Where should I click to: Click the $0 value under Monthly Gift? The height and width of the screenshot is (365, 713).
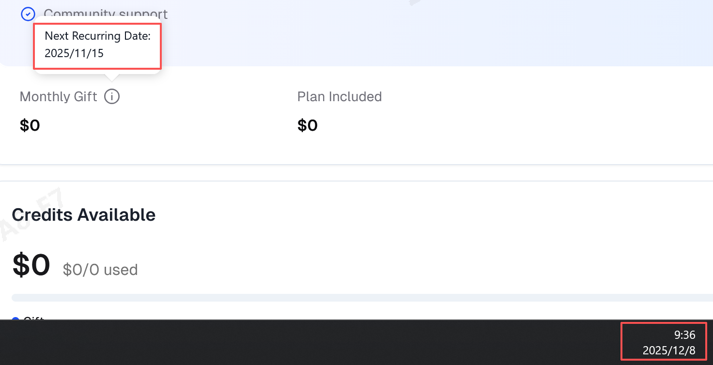point(30,126)
